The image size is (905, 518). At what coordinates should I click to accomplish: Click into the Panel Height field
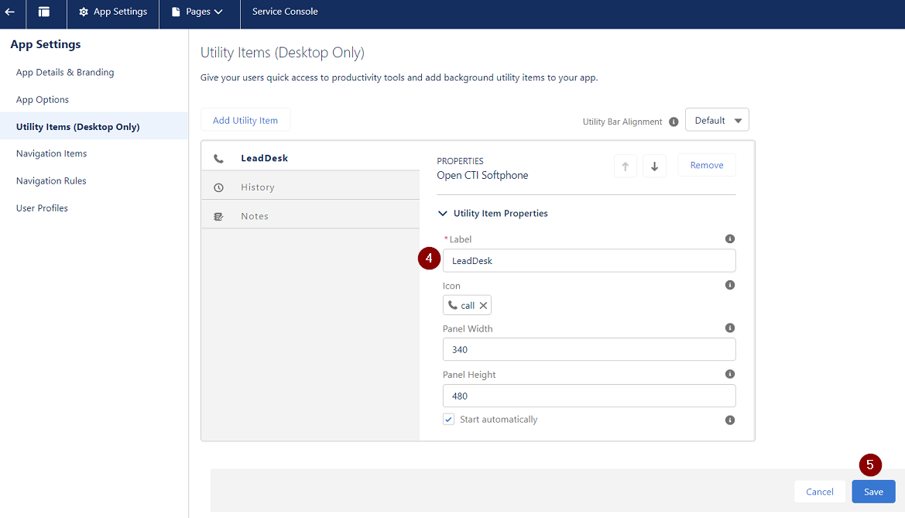pos(589,396)
